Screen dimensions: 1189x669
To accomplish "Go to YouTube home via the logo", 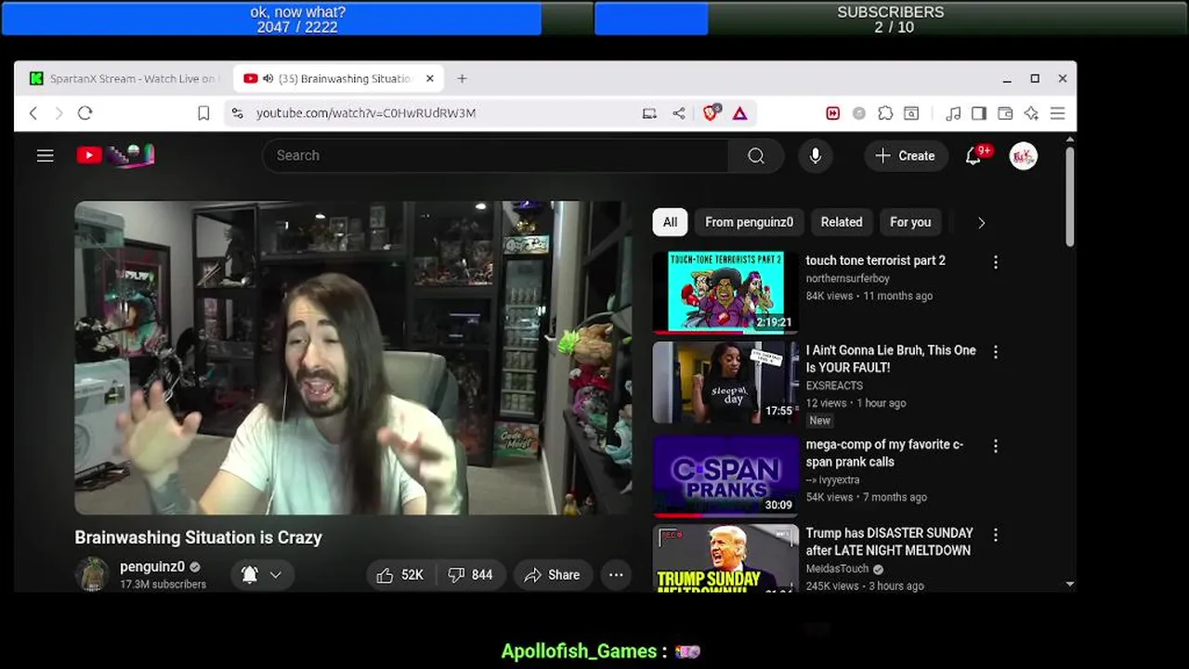I will tap(115, 155).
